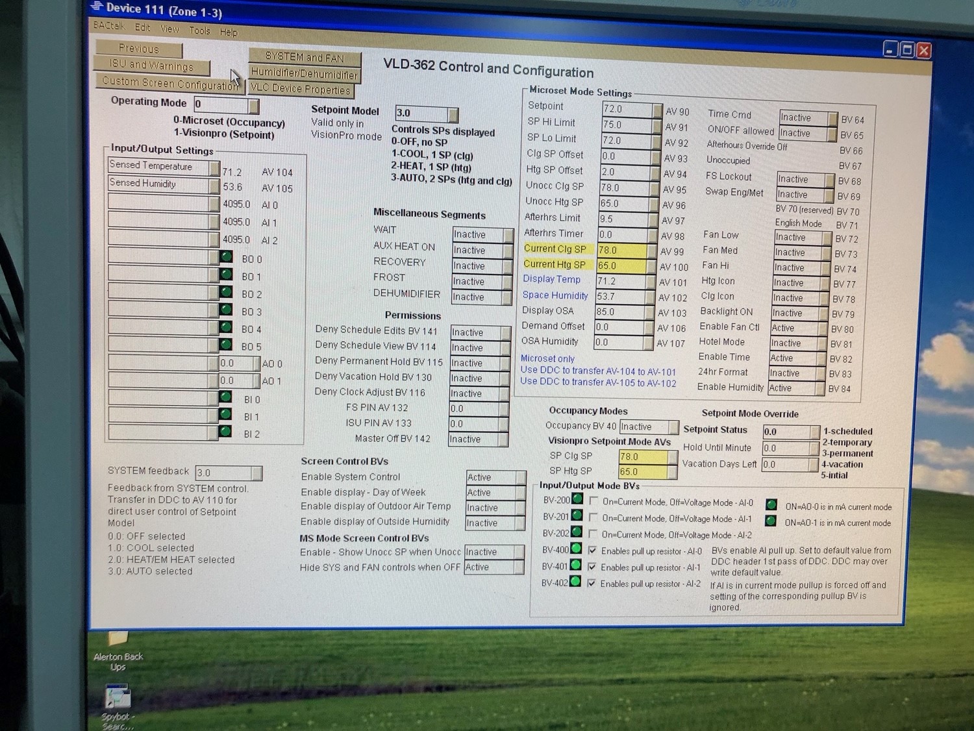Click the BO 0 green status indicator
974x731 pixels.
tap(226, 257)
